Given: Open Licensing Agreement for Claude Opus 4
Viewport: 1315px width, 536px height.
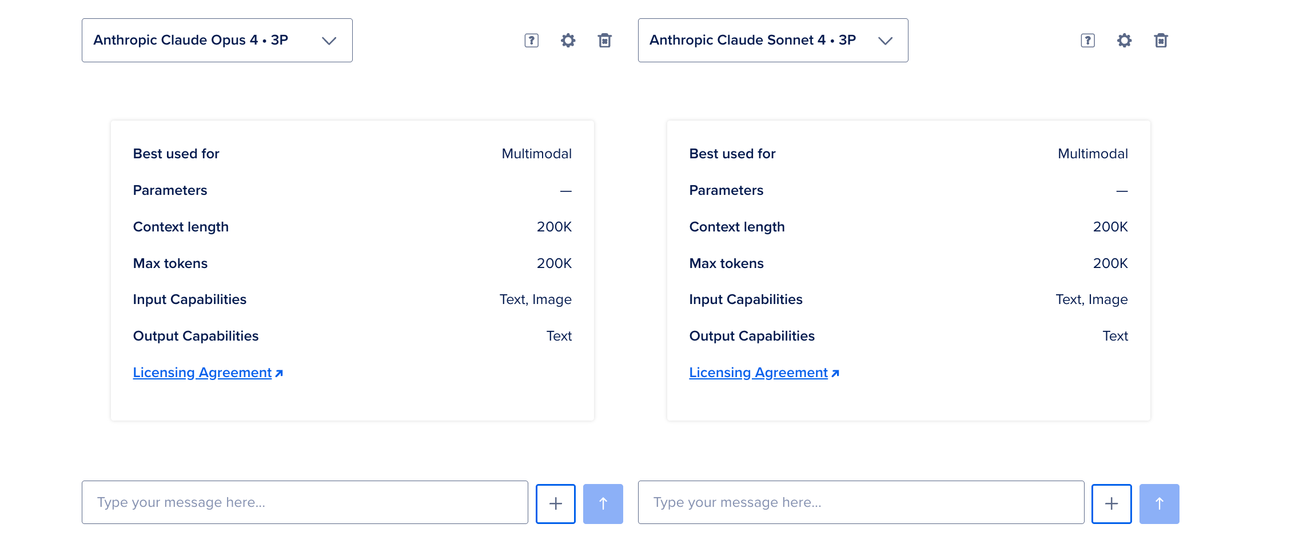Looking at the screenshot, I should point(202,372).
